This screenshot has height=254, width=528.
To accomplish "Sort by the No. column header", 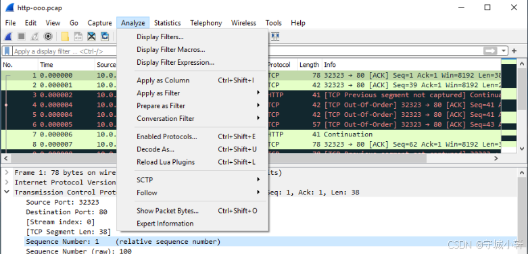I will (19, 65).
